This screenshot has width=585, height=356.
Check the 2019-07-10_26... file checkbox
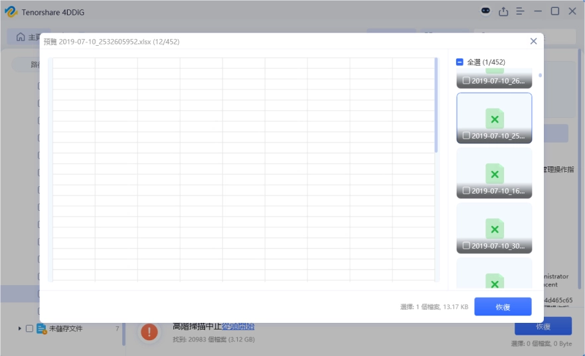coord(466,80)
